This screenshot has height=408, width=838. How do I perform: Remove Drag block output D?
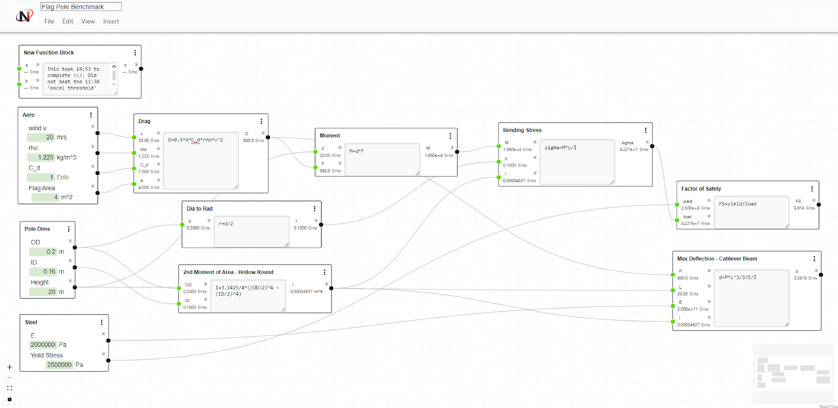coord(263,133)
